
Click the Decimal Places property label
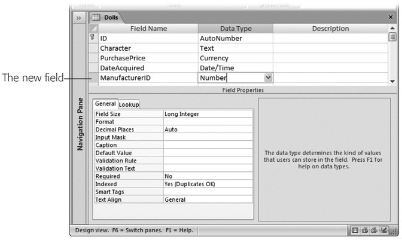[129, 130]
